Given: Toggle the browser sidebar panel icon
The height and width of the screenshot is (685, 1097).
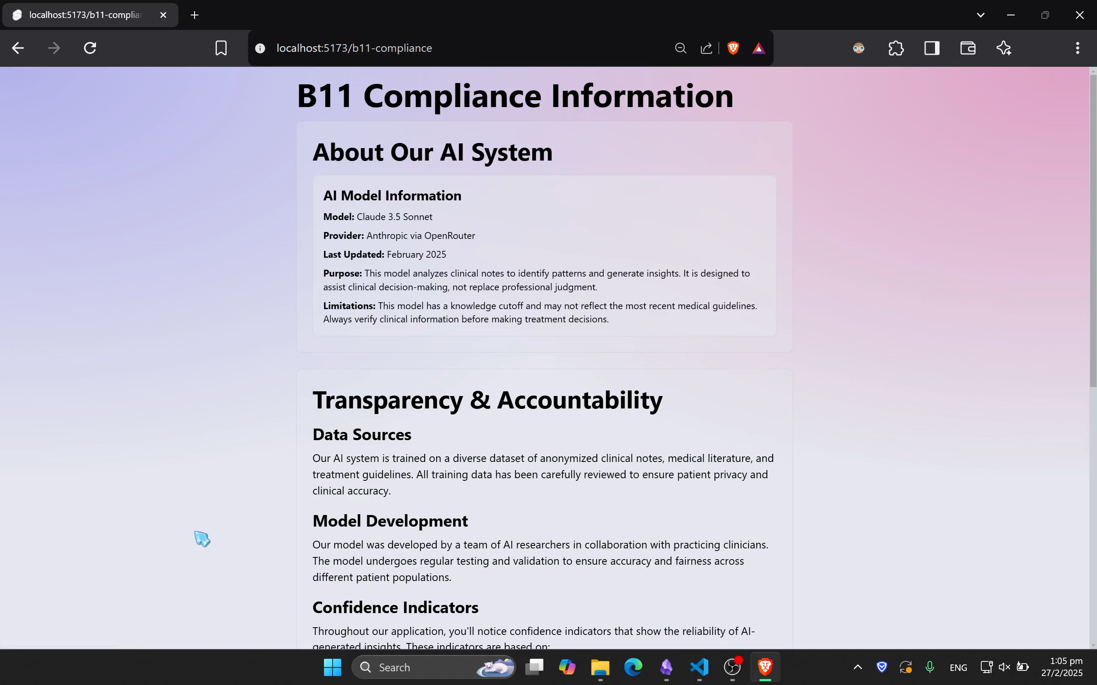Looking at the screenshot, I should [932, 48].
